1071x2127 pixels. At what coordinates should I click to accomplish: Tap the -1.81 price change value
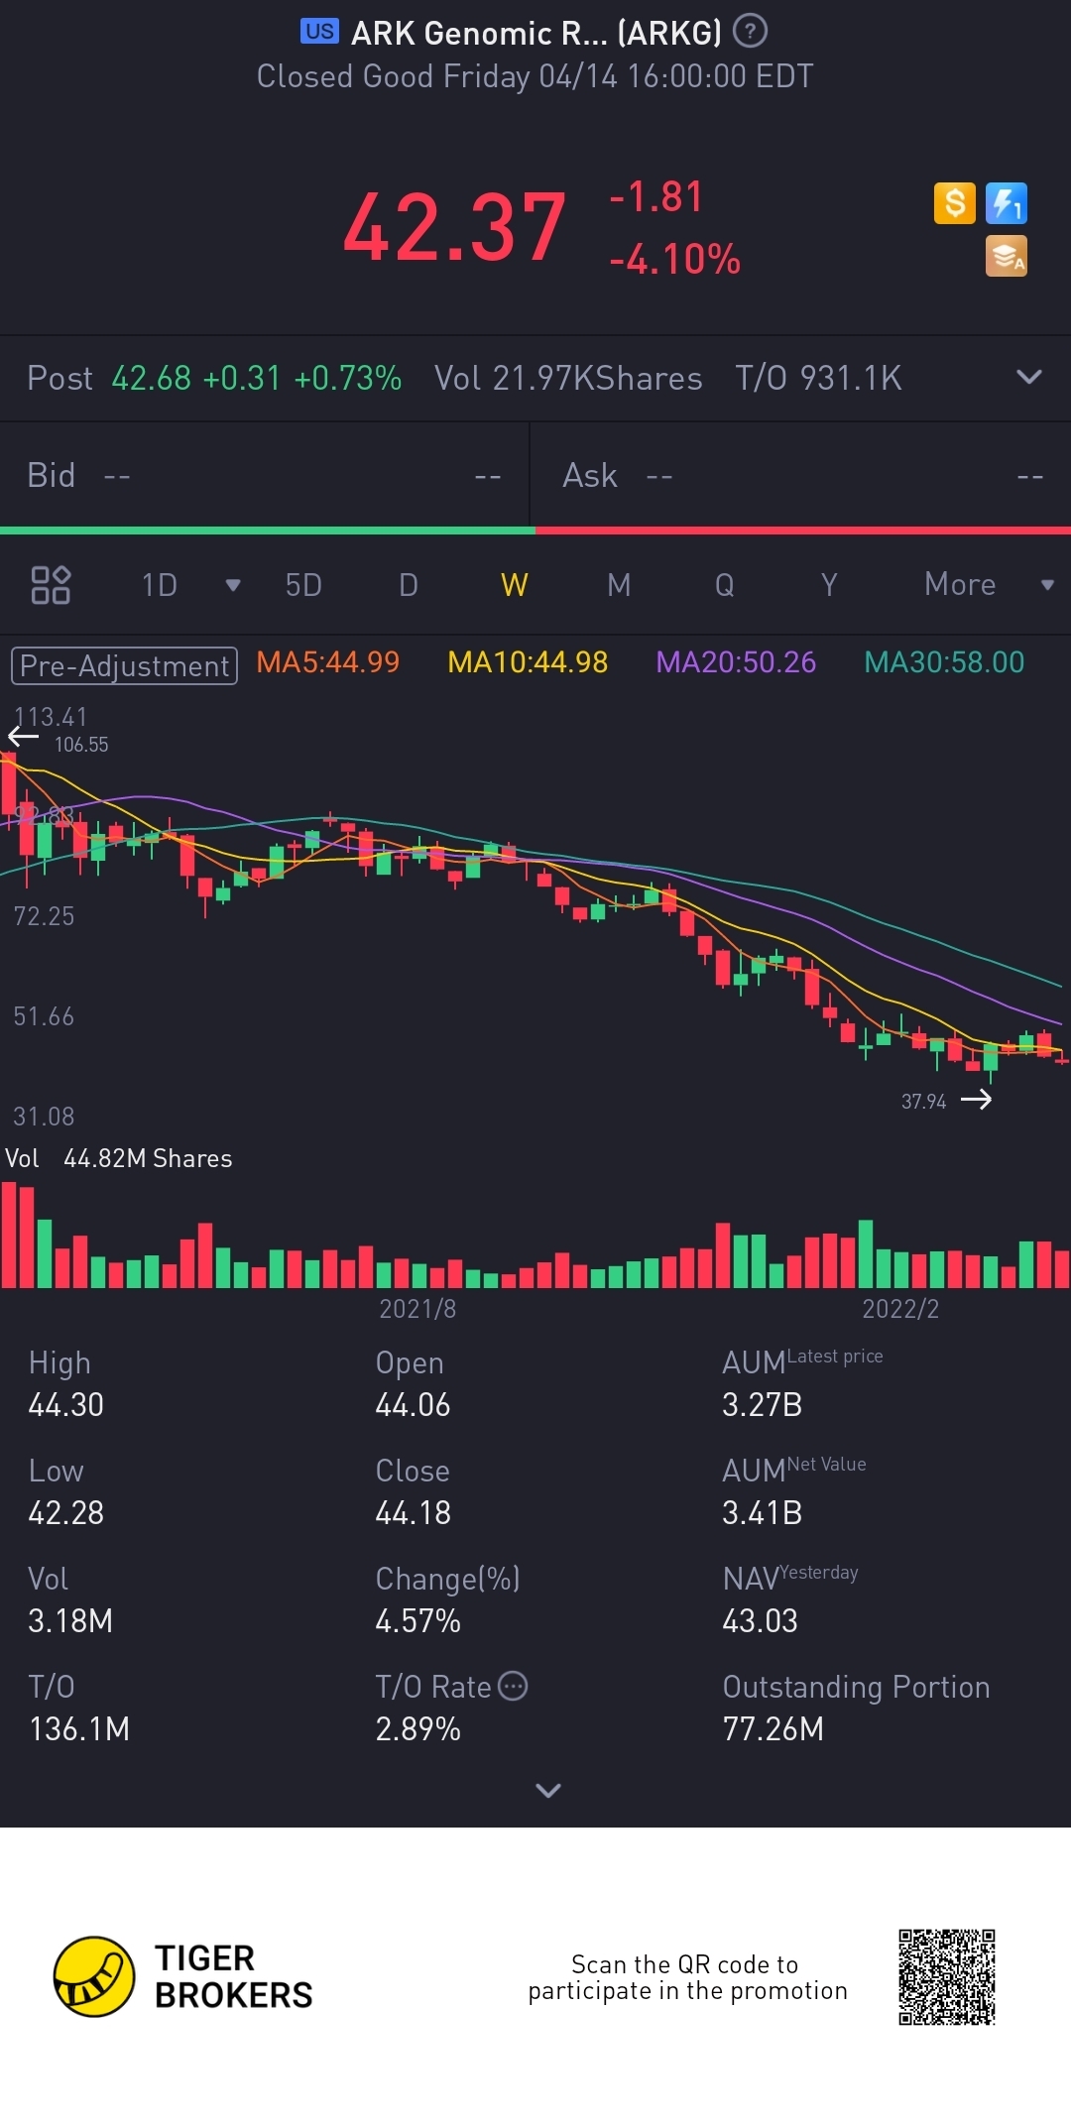(x=656, y=196)
